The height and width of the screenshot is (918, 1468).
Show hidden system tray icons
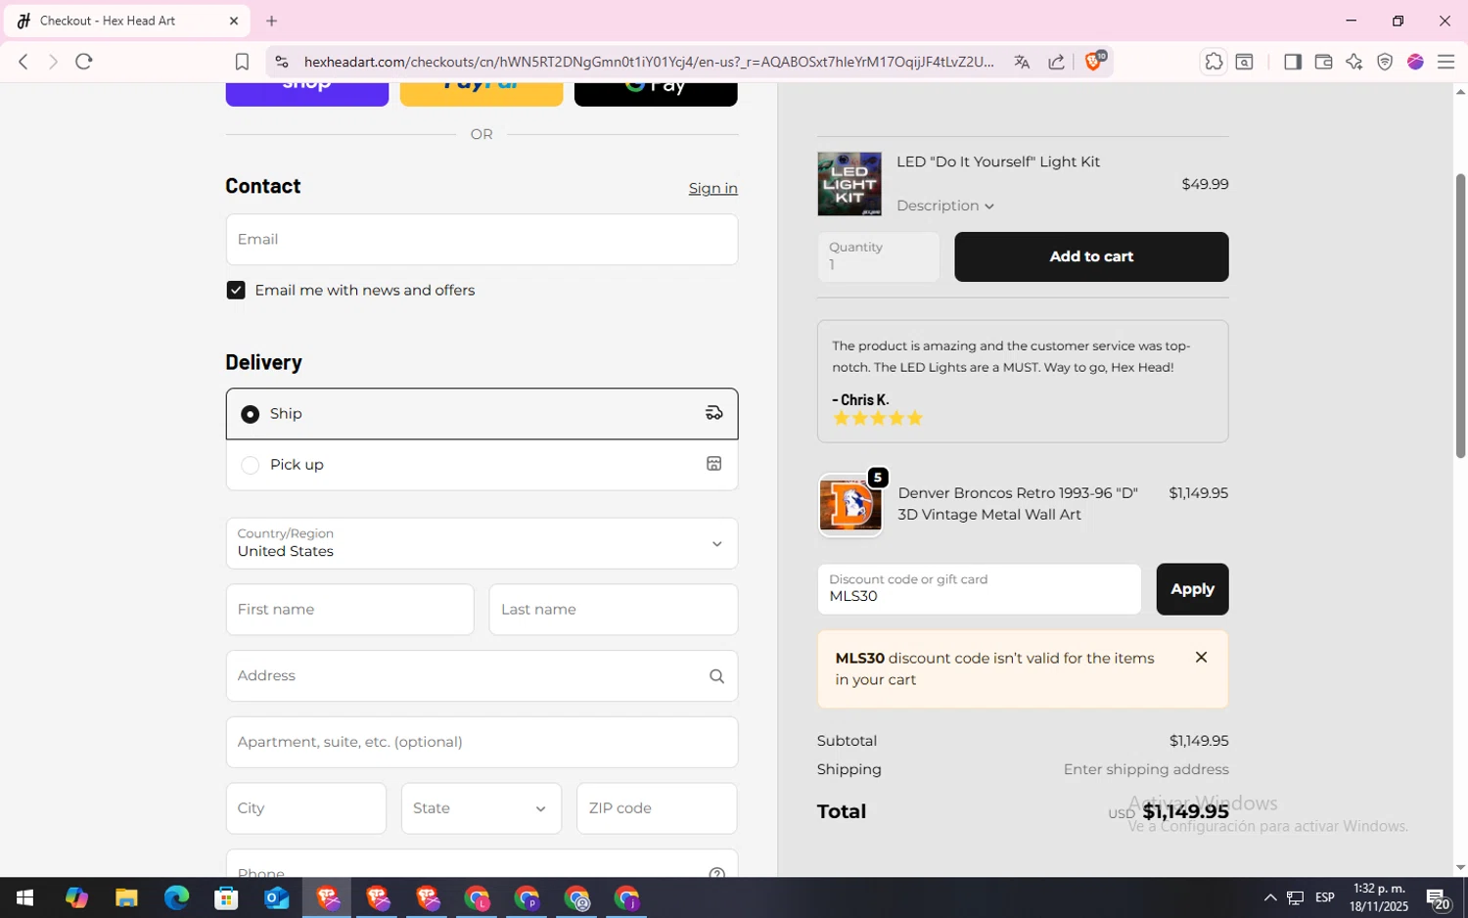point(1269,897)
